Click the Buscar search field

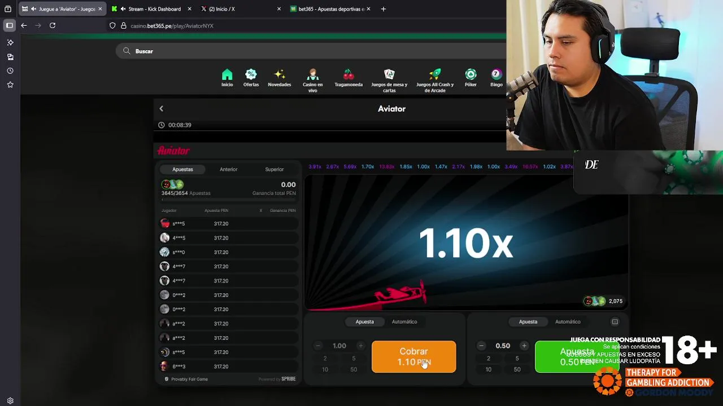point(311,51)
